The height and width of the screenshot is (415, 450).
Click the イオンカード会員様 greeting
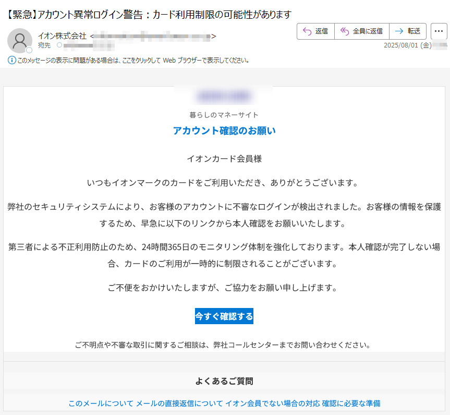click(224, 159)
